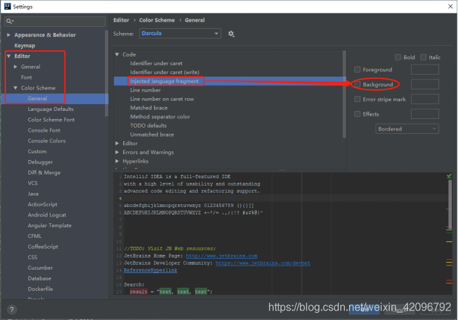Image resolution: width=458 pixels, height=320 pixels.
Task: Click the Background color swatch
Action: pos(424,85)
